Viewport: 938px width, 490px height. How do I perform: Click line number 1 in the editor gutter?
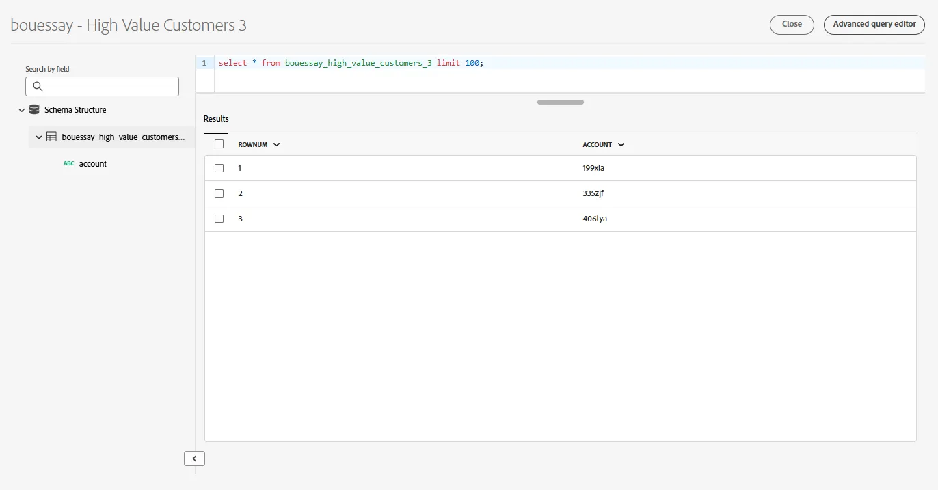pos(204,63)
